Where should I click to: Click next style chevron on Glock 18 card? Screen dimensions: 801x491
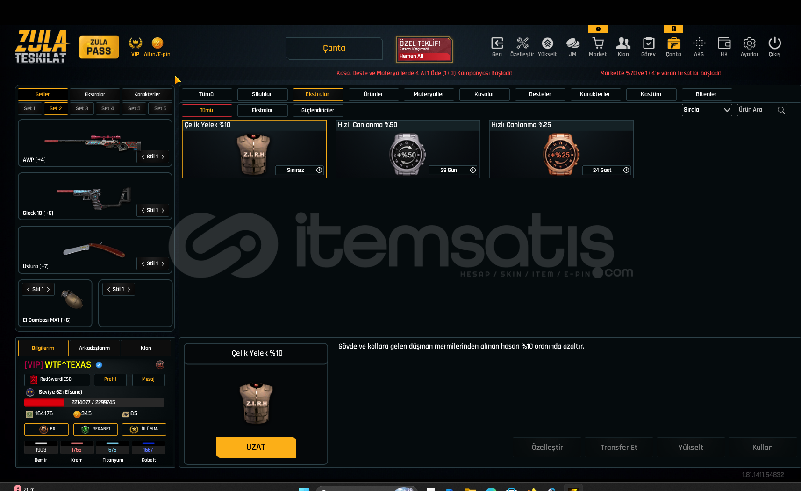[163, 210]
